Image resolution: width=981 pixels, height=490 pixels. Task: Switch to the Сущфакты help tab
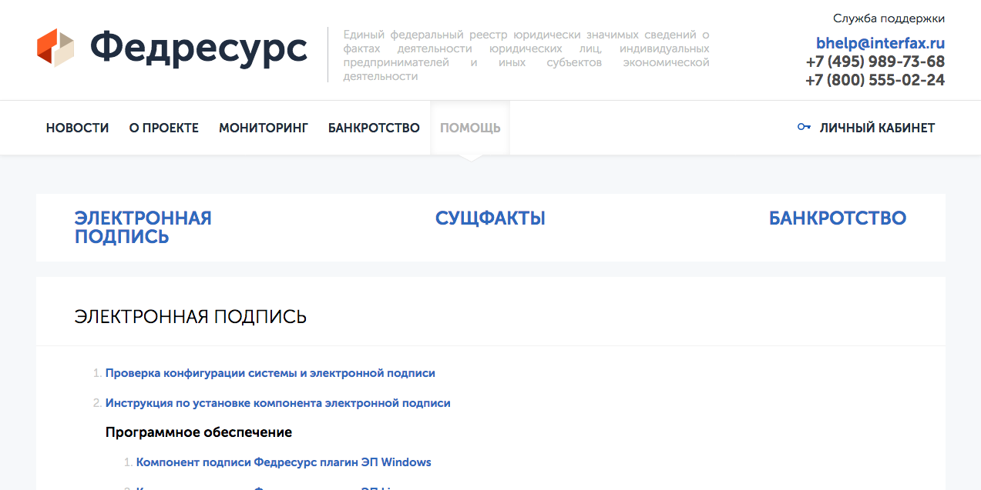coord(490,218)
